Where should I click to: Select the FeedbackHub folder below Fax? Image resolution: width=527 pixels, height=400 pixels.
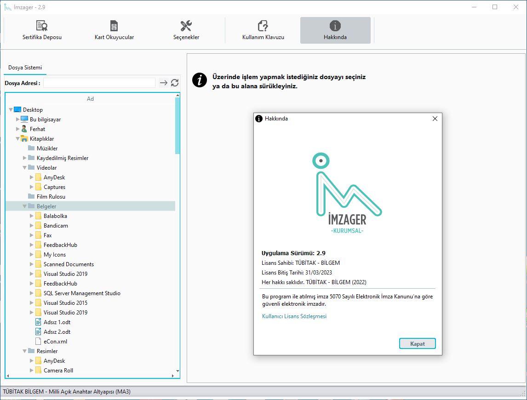point(60,245)
